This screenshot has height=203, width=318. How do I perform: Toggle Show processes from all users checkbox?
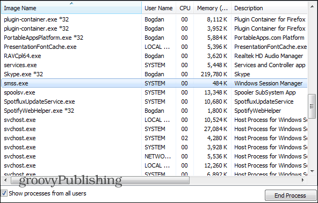click(x=4, y=193)
